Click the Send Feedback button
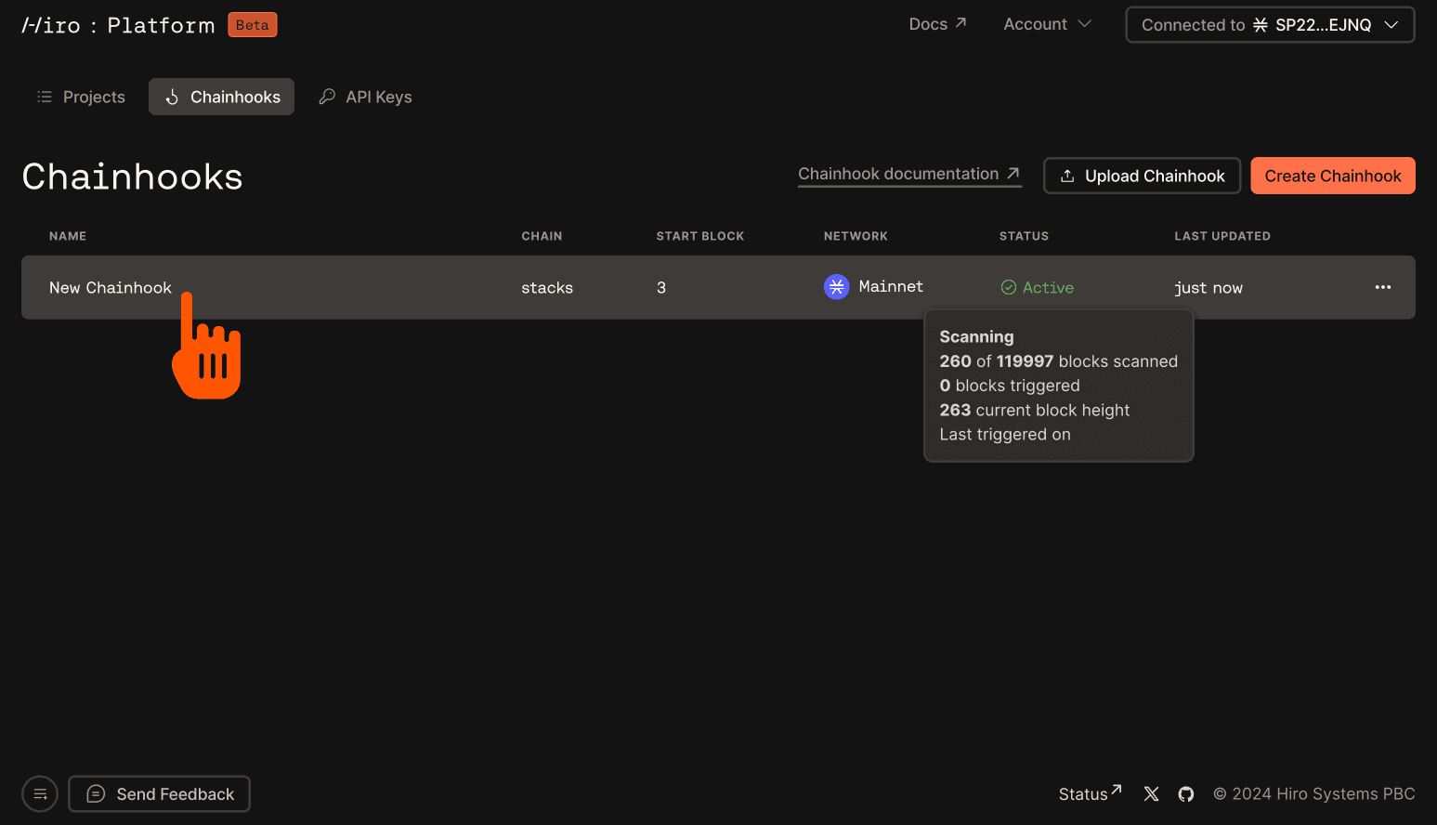The width and height of the screenshot is (1437, 825). 160,794
